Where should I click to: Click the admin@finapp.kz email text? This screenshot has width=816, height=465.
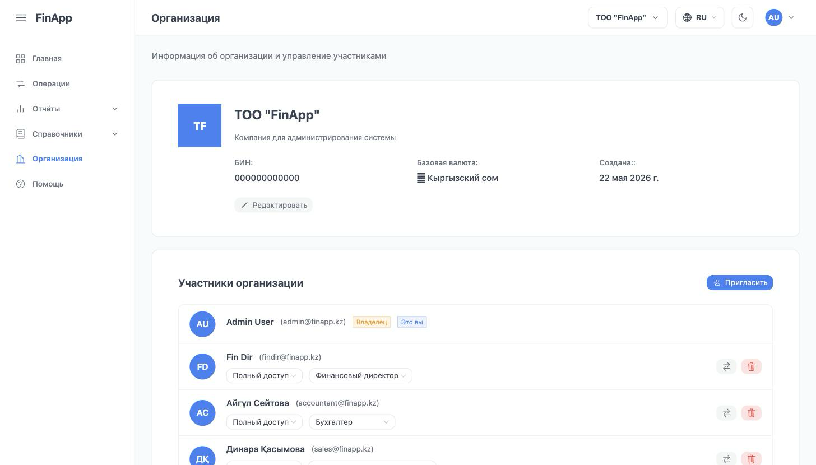click(313, 322)
